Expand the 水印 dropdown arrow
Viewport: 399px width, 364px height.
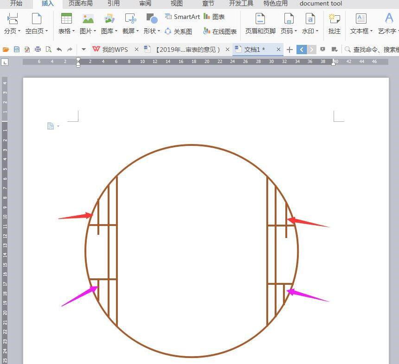pos(317,31)
